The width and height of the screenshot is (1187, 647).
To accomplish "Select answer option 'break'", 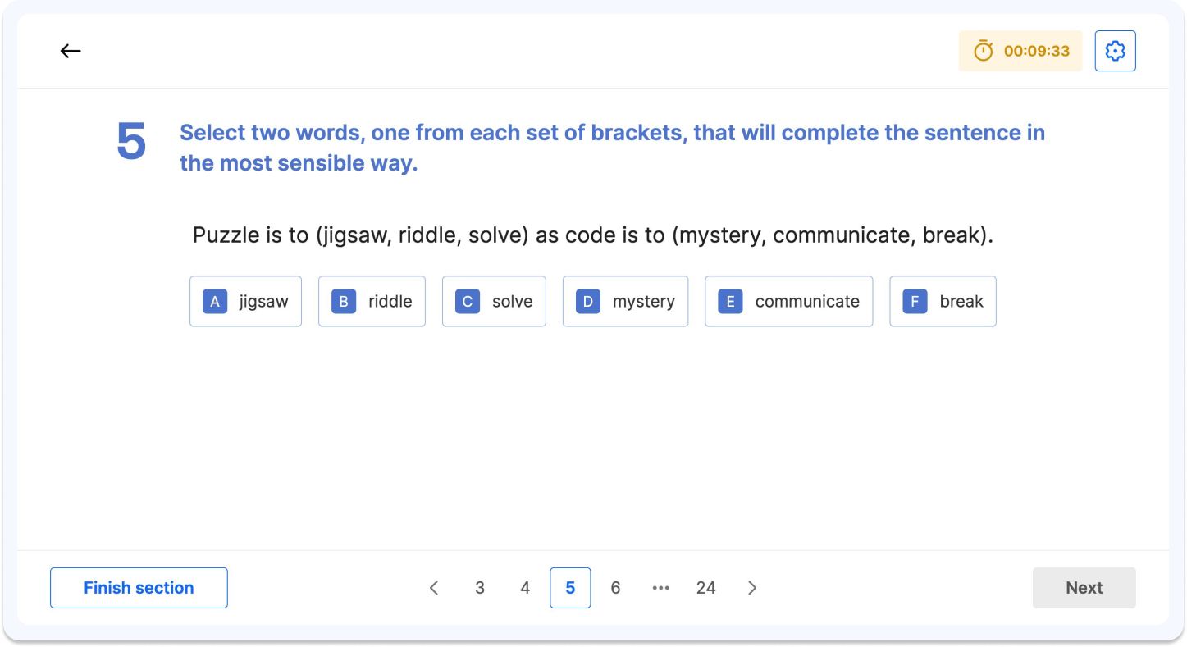I will click(943, 301).
